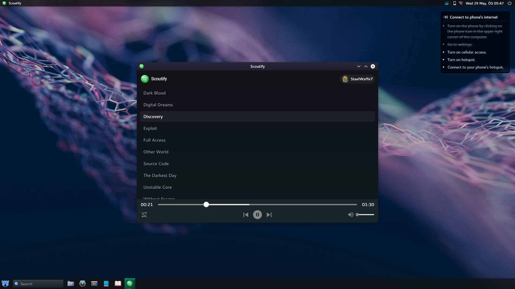This screenshot has height=289, width=515.
Task: Toggle shuffle mode in the player
Action: pos(144,215)
